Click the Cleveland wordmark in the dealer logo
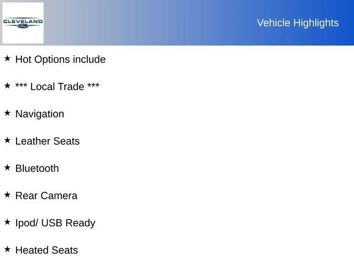The height and width of the screenshot is (265, 354). (x=23, y=21)
